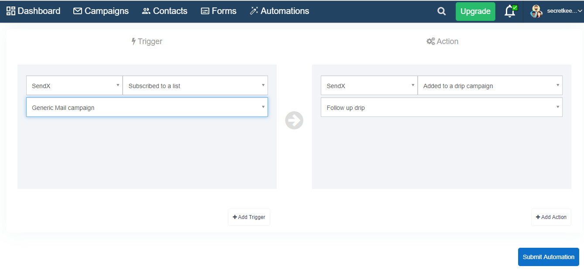The height and width of the screenshot is (270, 584).
Task: Click the green Upgrade button
Action: [x=475, y=11]
